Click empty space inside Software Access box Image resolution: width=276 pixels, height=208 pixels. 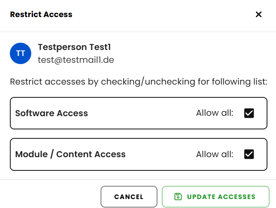141,113
